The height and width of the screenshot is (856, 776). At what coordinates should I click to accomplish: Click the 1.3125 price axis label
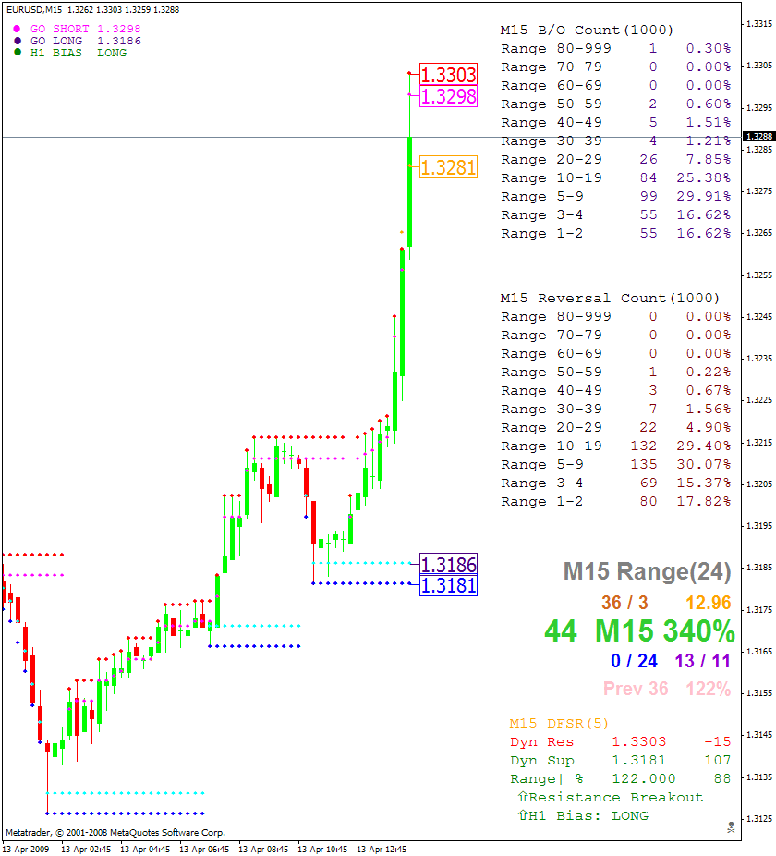[759, 818]
